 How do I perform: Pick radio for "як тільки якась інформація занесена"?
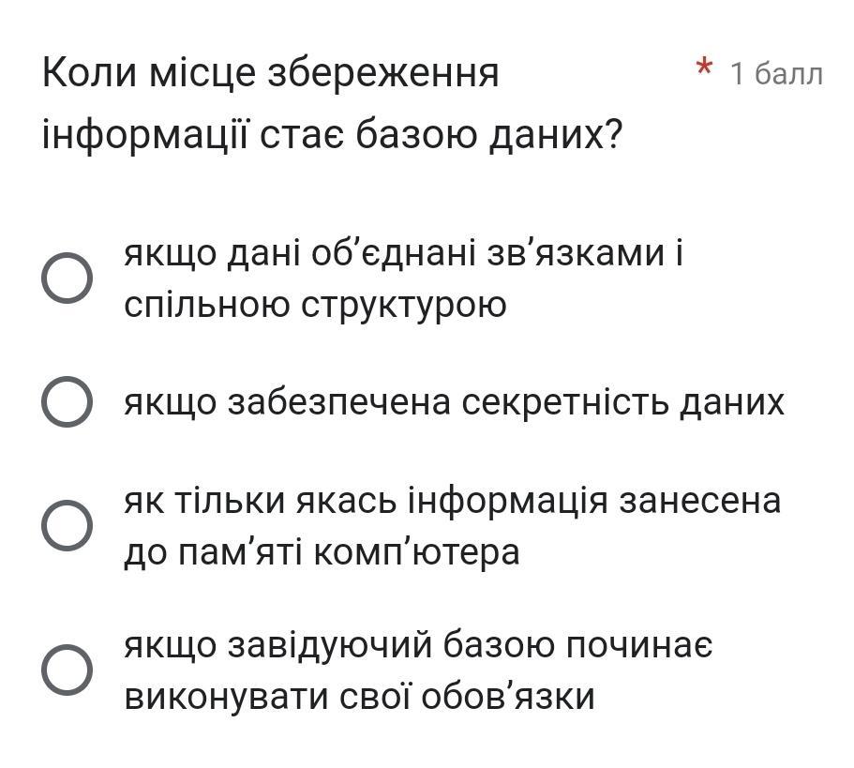67,526
